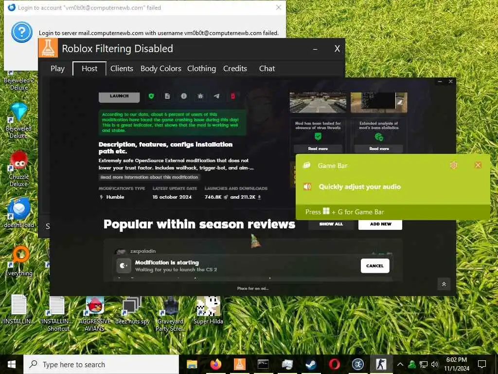Click the green checkmark shield under virus threats
The image size is (498, 374).
318,137
